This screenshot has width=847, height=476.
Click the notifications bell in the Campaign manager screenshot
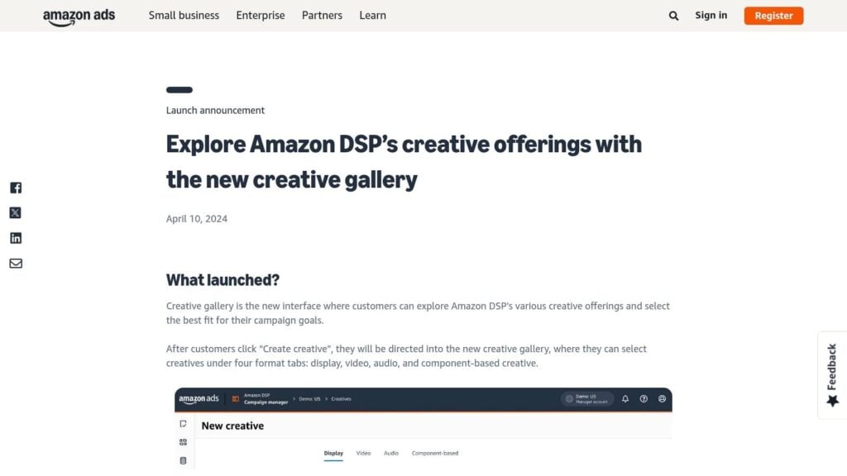pos(624,398)
